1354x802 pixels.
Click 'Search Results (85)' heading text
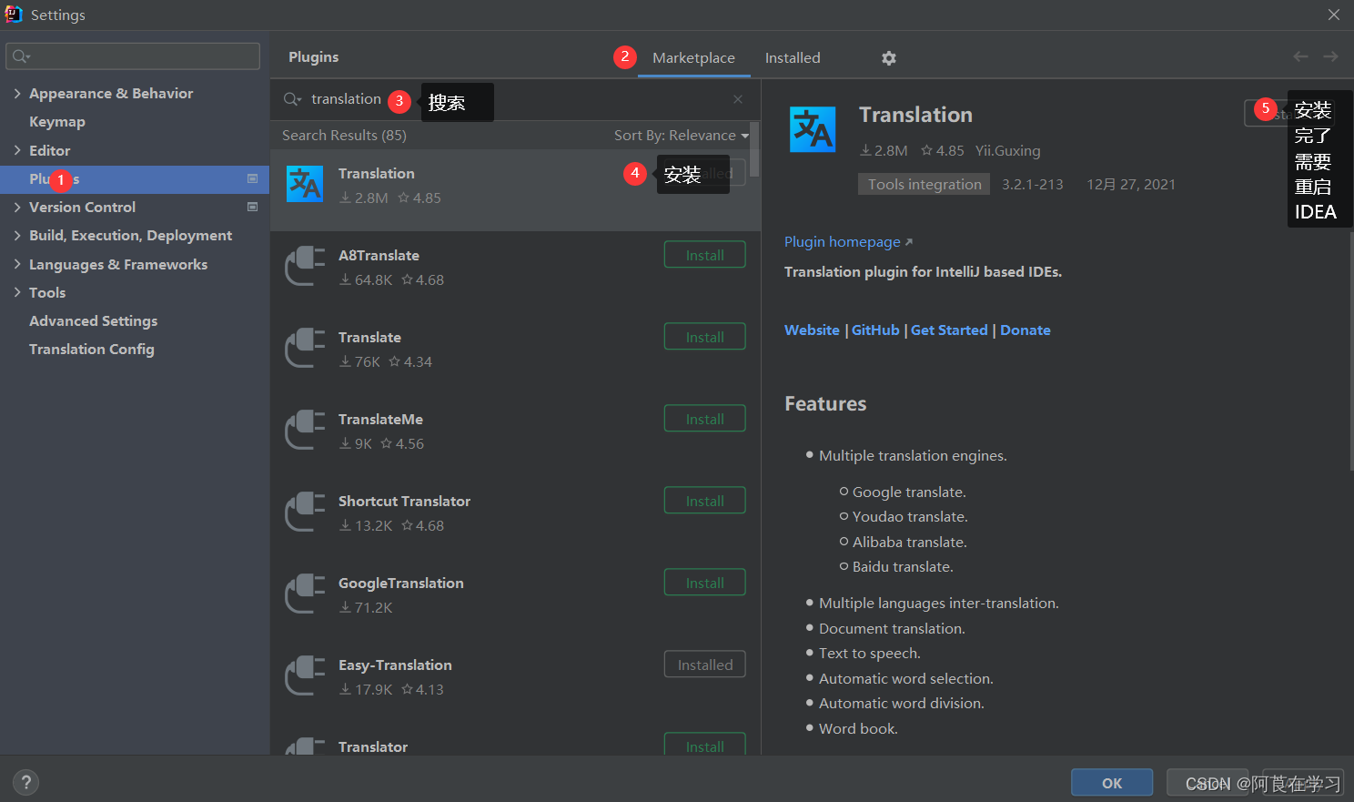344,135
